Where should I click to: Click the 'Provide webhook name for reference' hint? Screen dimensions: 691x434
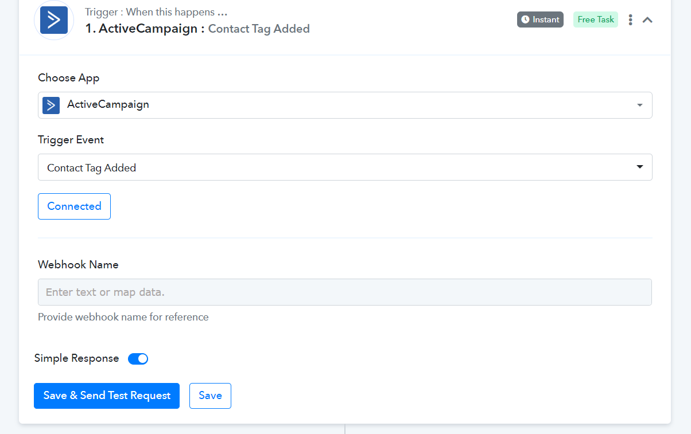pos(123,317)
